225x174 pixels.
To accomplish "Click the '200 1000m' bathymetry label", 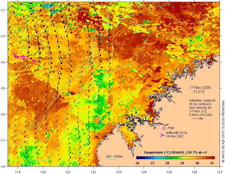I will [x=114, y=157].
